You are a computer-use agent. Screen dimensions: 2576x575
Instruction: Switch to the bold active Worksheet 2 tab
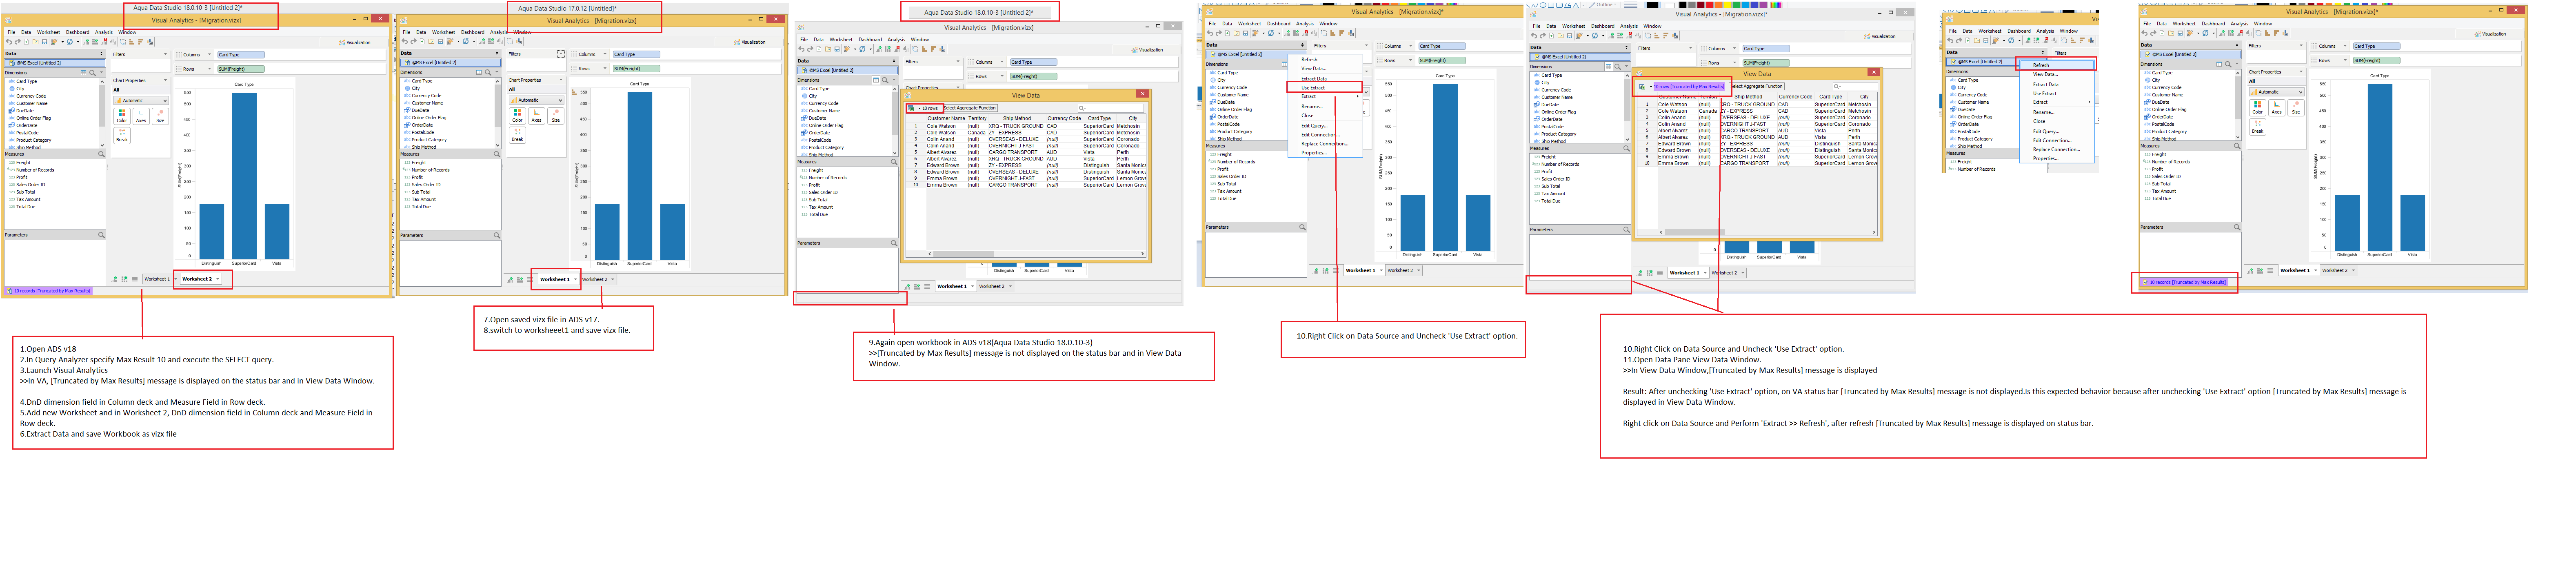pos(197,279)
